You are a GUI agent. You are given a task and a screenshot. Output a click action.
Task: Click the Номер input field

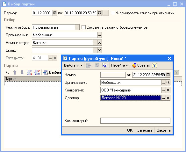click(x=113, y=75)
